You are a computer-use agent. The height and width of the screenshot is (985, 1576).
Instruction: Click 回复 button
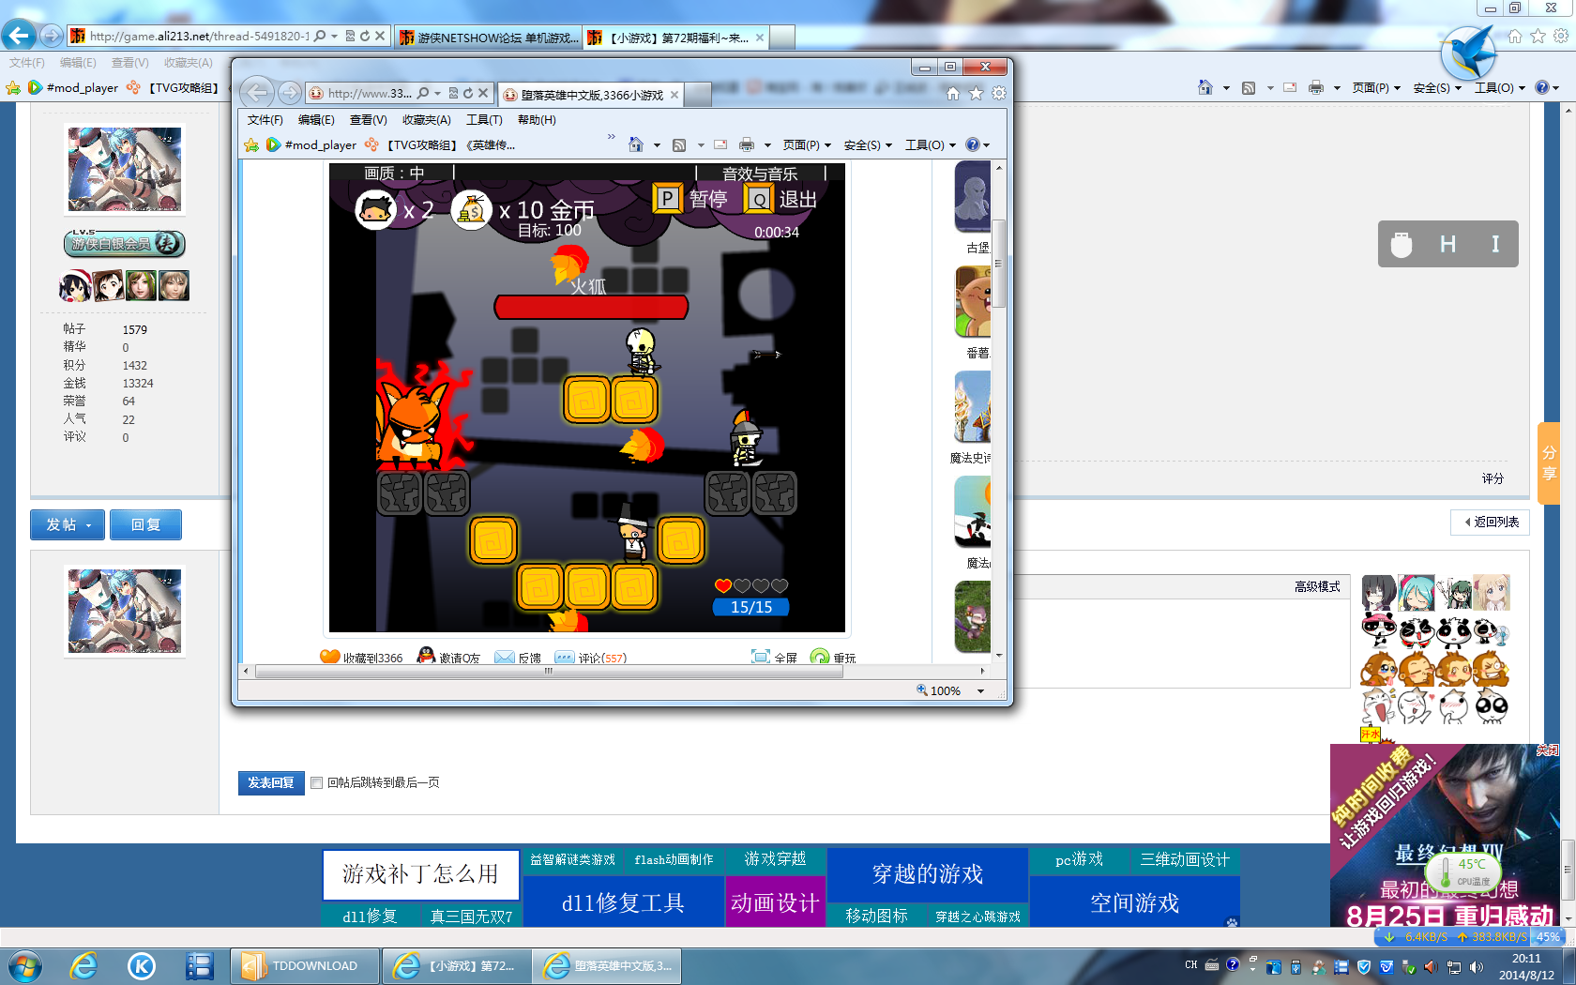[x=145, y=524]
